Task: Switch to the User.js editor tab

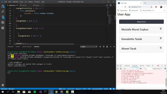Action: pyautogui.click(x=24, y=5)
